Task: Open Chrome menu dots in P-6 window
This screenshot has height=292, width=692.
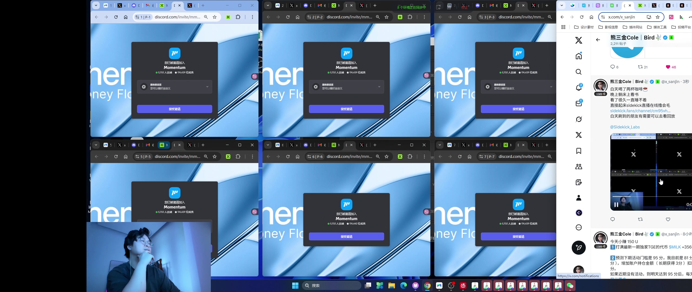Action: [424, 157]
